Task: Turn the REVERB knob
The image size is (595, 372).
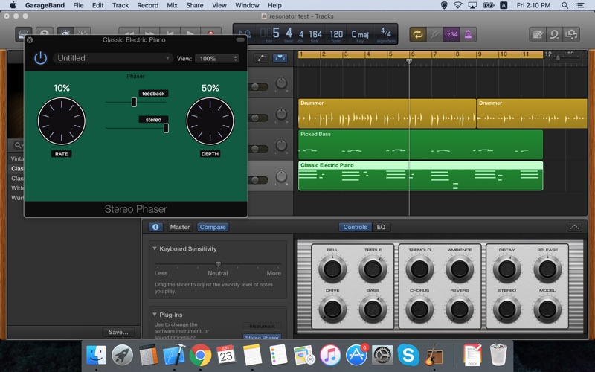Action: 460,309
